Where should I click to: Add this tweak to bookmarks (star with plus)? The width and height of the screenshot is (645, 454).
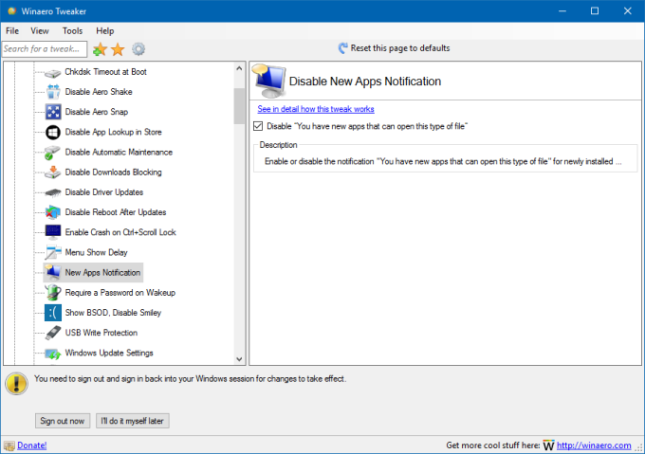[x=100, y=49]
